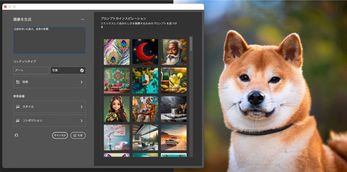Select the modern glass house thumbnail

(x=145, y=137)
